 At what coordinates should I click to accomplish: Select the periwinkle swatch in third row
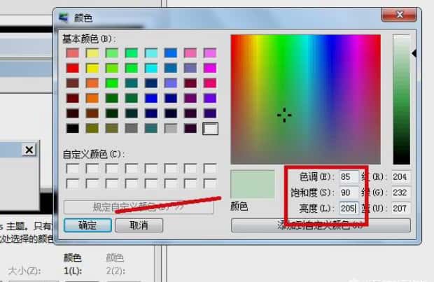pyautogui.click(x=171, y=83)
